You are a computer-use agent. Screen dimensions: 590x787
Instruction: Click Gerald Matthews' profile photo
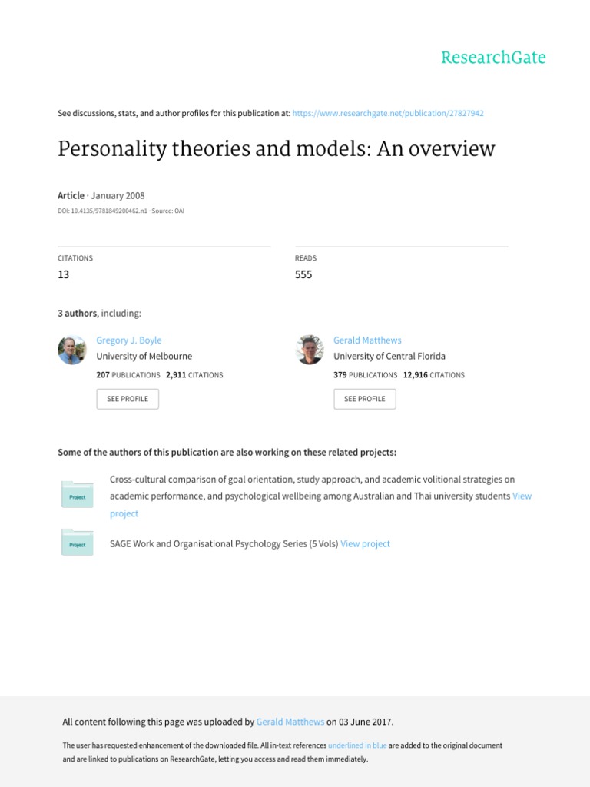tap(310, 350)
